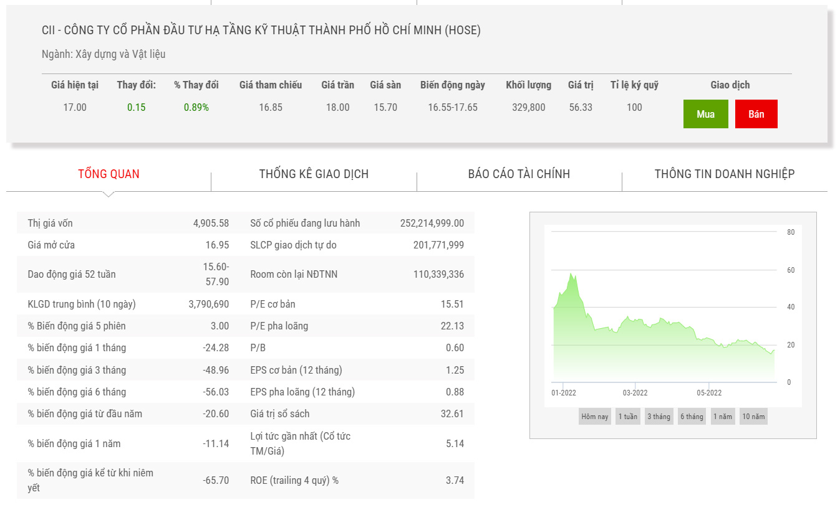
Task: Open the Báo cáo tài chính tab
Action: pyautogui.click(x=519, y=174)
